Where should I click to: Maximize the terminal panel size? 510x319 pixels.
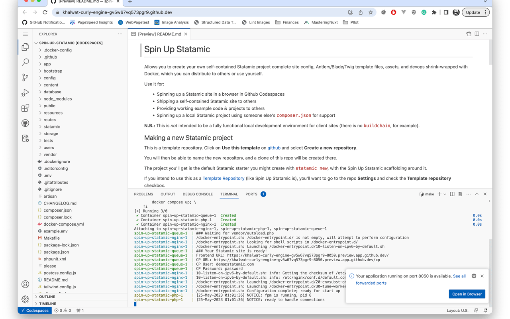point(477,194)
